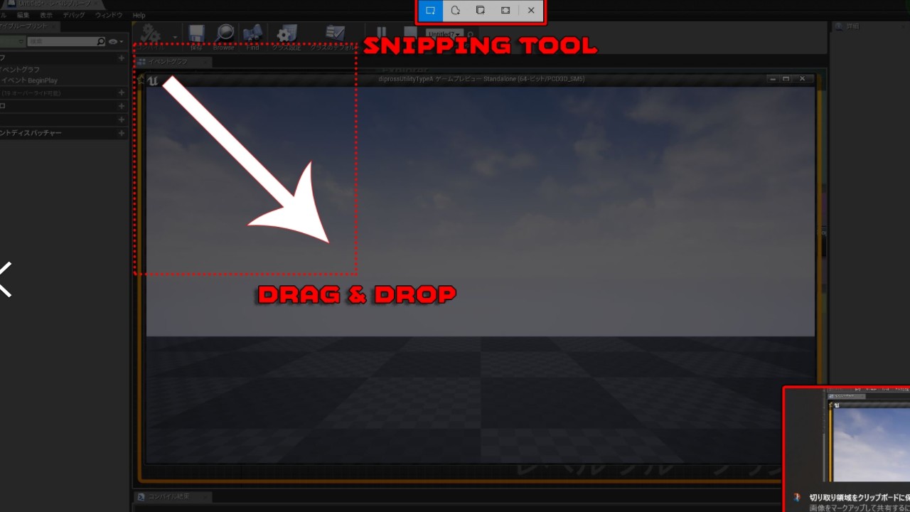Choose the freeform snip mode
The image size is (910, 512).
coord(456,11)
